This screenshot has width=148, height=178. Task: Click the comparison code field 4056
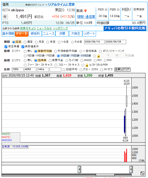[x=30, y=69]
